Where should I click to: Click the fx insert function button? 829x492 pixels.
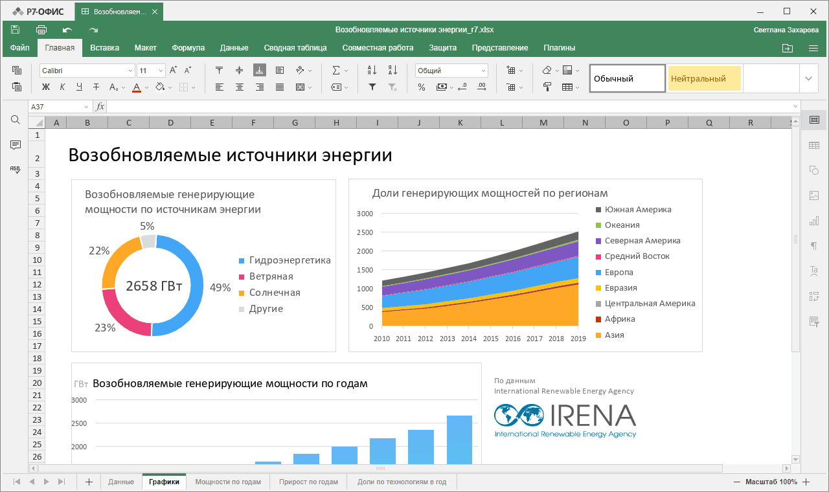click(x=99, y=106)
